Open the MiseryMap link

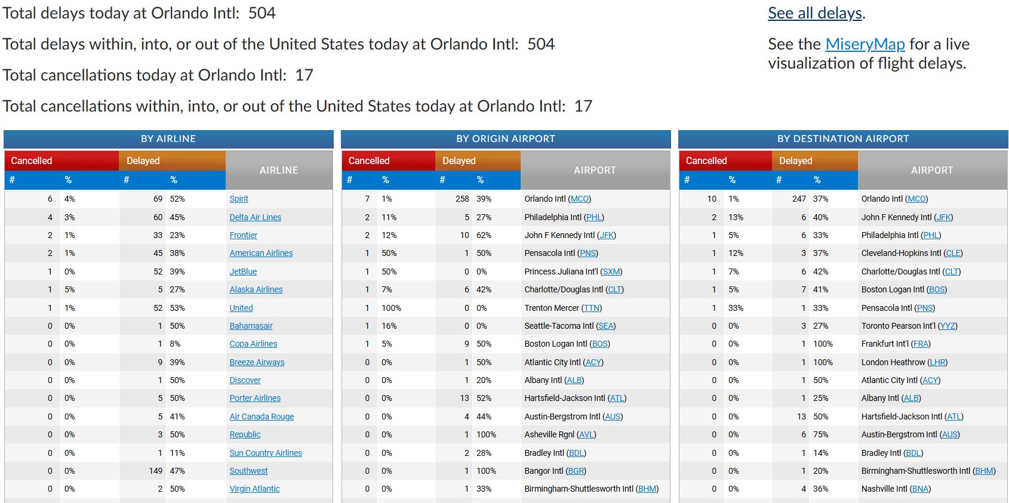[x=865, y=44]
